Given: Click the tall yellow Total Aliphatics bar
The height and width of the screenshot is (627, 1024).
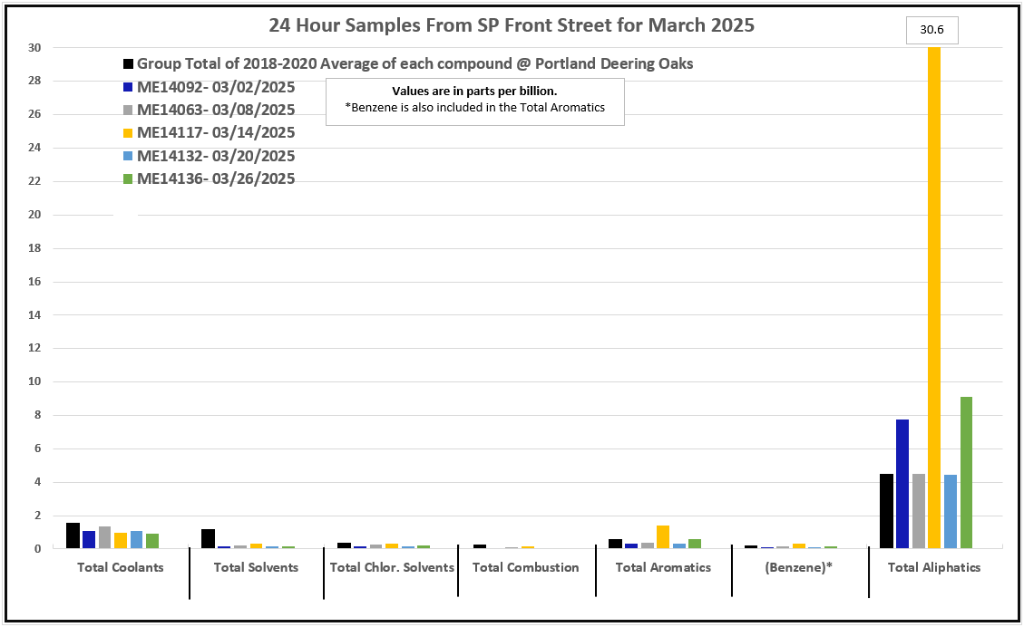Looking at the screenshot, I should point(934,297).
